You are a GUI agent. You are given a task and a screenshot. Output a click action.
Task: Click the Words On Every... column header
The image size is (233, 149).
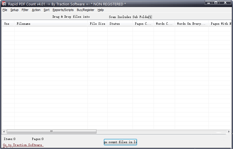(192, 24)
